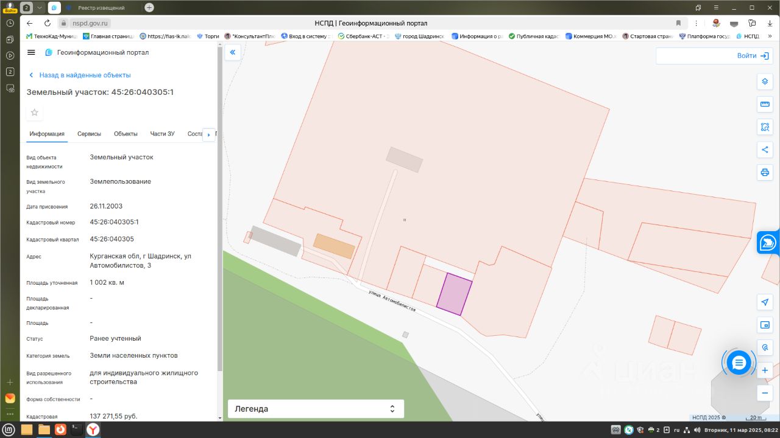Collapse the side info panel
Screen dimensions: 780x438
click(x=232, y=52)
